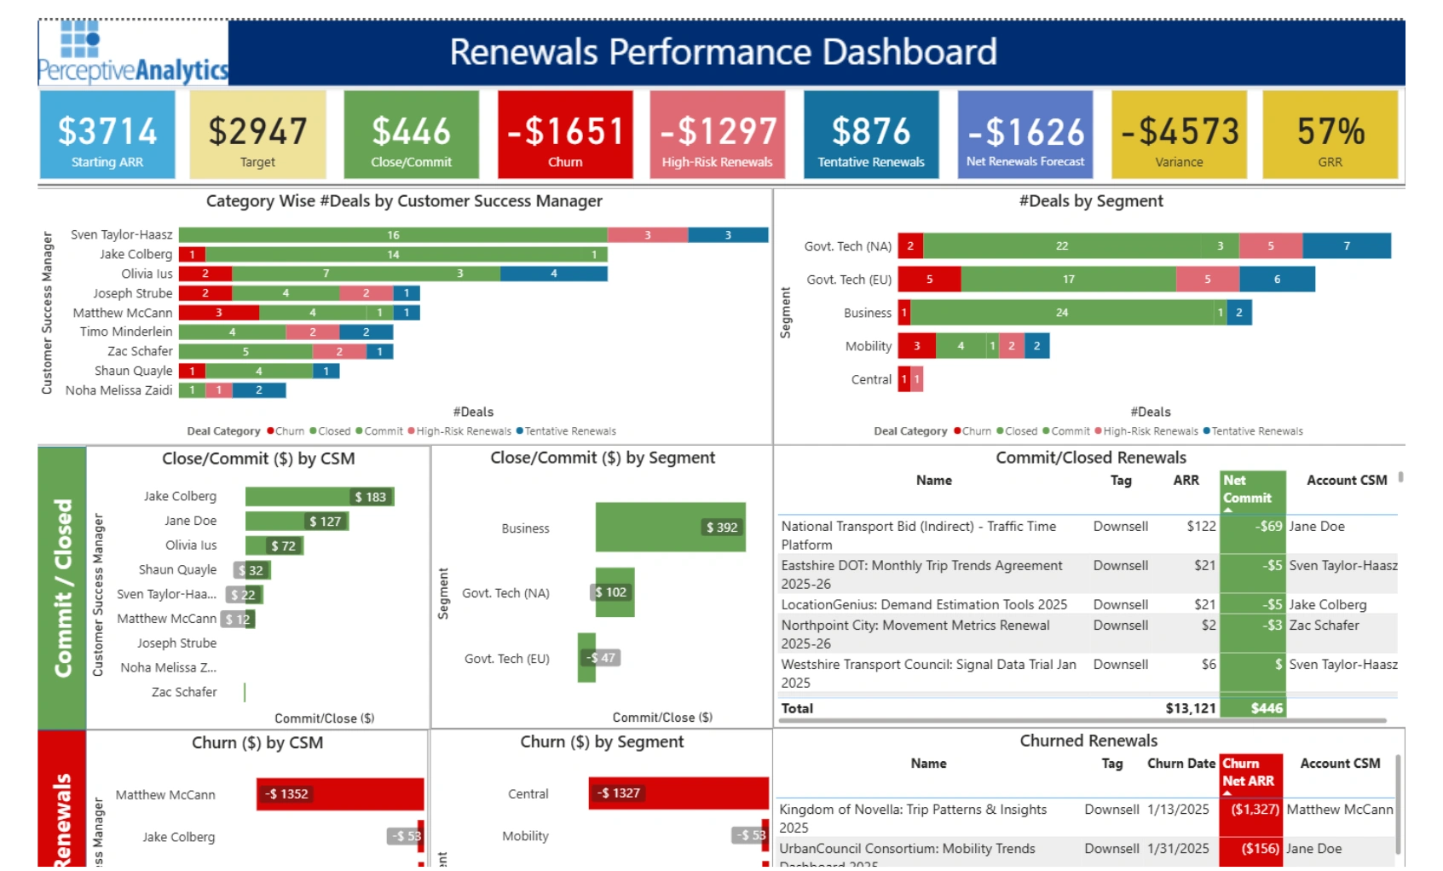Click the PerceptiveAnalytics logo
Viewport: 1443px width, 871px height.
point(132,51)
